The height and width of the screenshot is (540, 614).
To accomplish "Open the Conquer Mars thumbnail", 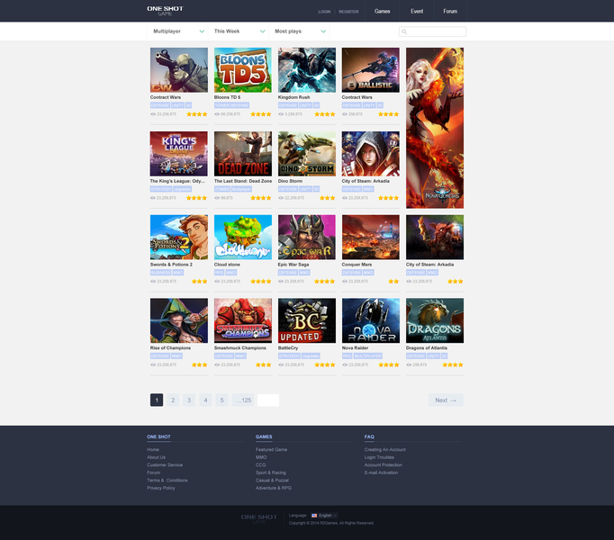I will click(x=370, y=237).
